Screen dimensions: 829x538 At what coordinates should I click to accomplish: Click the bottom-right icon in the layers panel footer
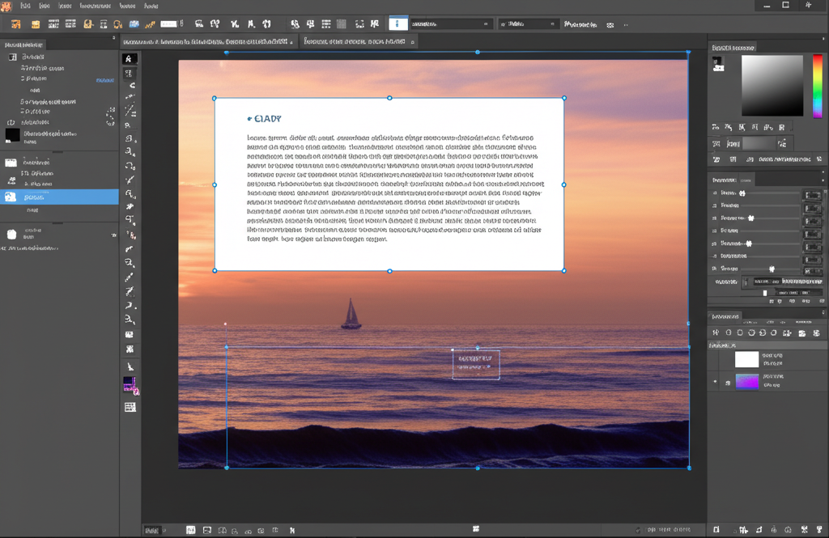coord(818,529)
